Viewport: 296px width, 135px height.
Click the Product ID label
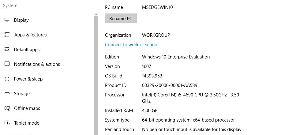click(116, 85)
